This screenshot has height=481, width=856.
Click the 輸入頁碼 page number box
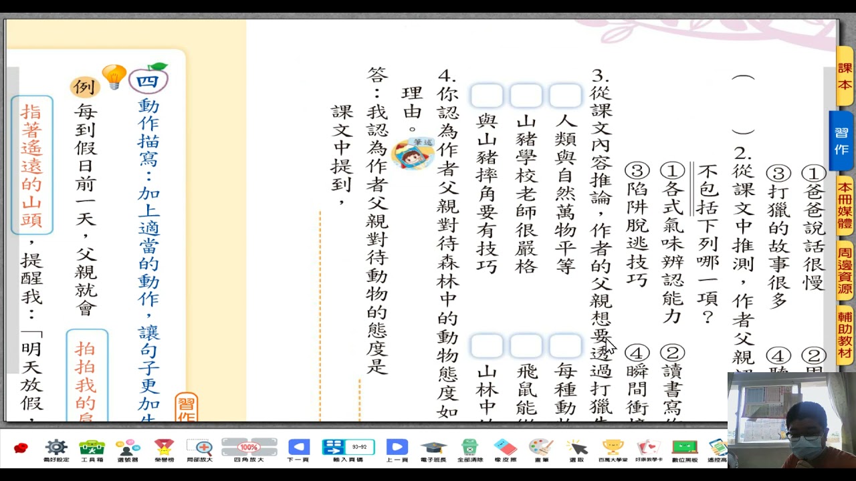[348, 450]
